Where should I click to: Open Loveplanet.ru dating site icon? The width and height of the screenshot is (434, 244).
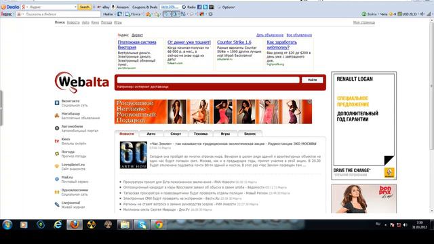coord(57,166)
